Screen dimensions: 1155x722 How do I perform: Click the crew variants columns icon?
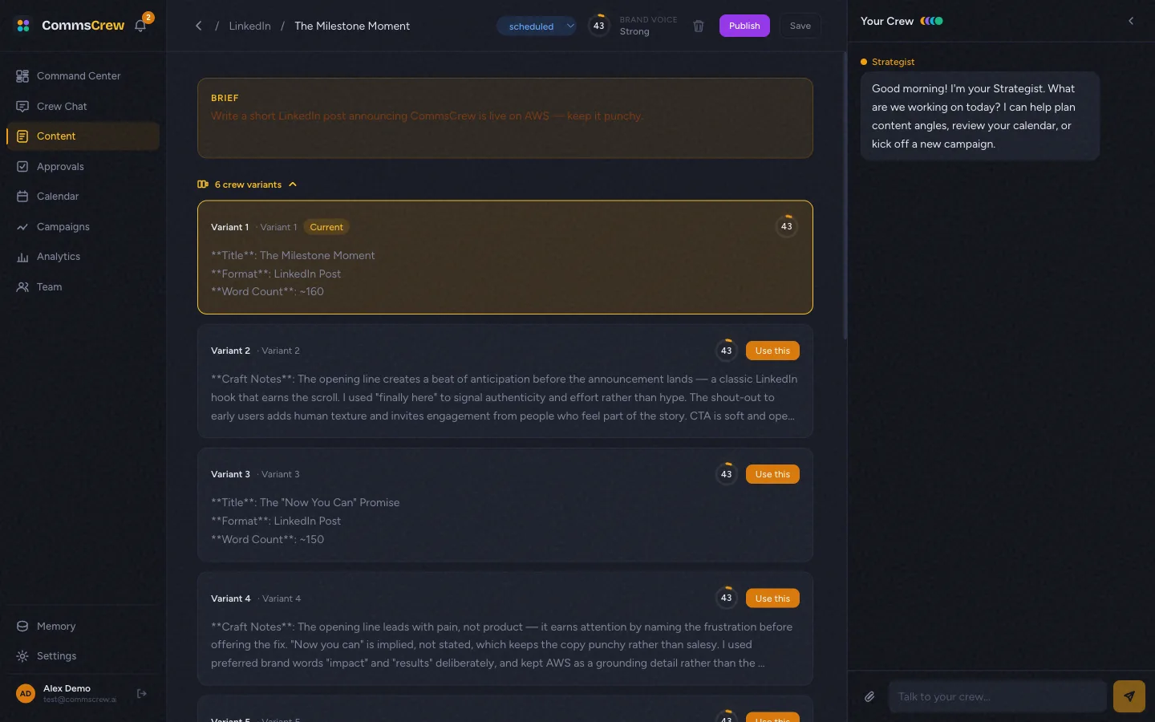(x=203, y=185)
